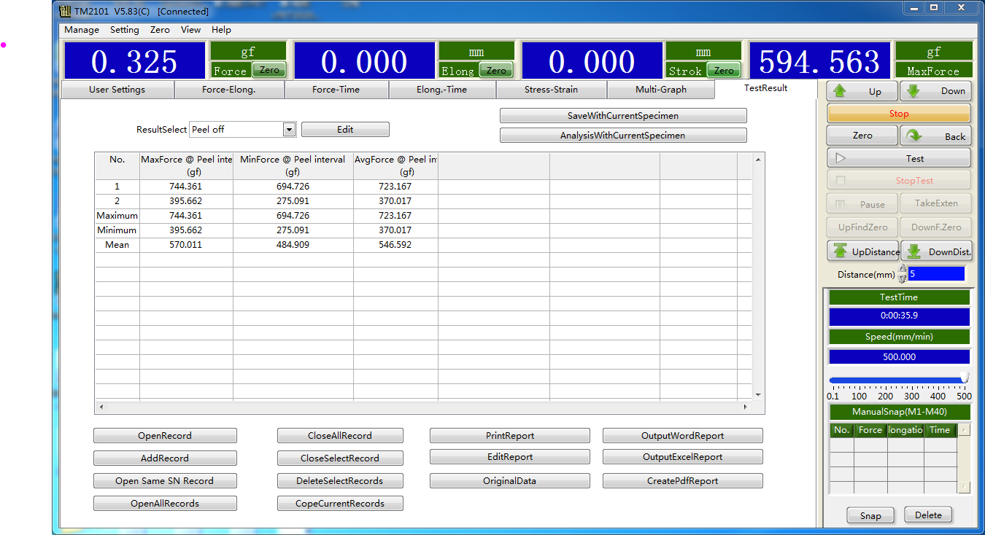Click the UpDistance arrow button

[x=863, y=251]
